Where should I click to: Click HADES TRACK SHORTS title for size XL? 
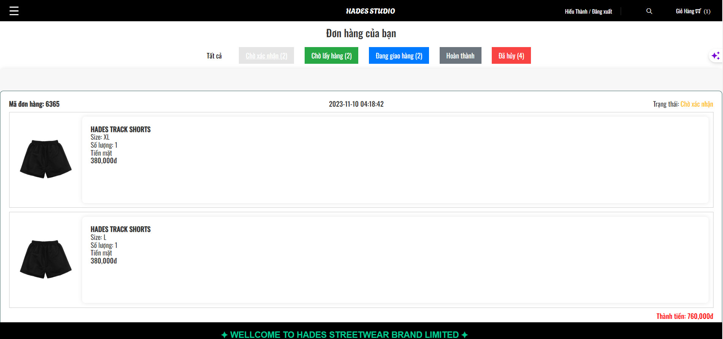click(121, 129)
